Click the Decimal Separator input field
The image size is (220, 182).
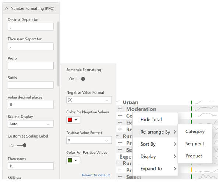(x=31, y=27)
